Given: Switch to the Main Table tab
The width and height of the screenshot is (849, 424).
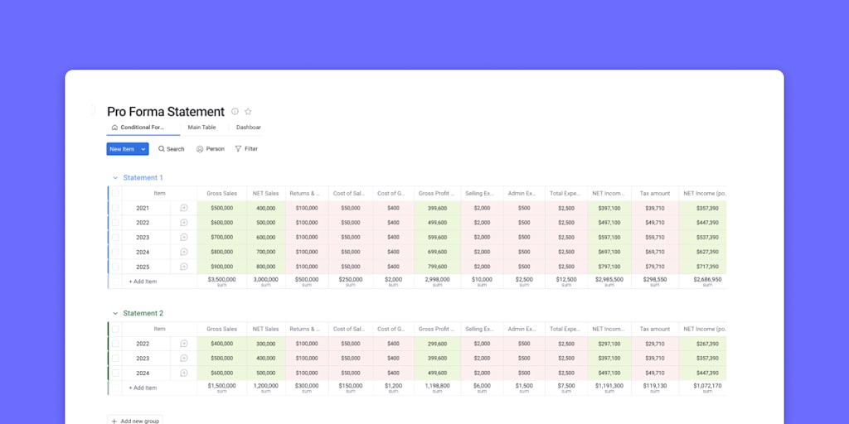Looking at the screenshot, I should pyautogui.click(x=201, y=128).
